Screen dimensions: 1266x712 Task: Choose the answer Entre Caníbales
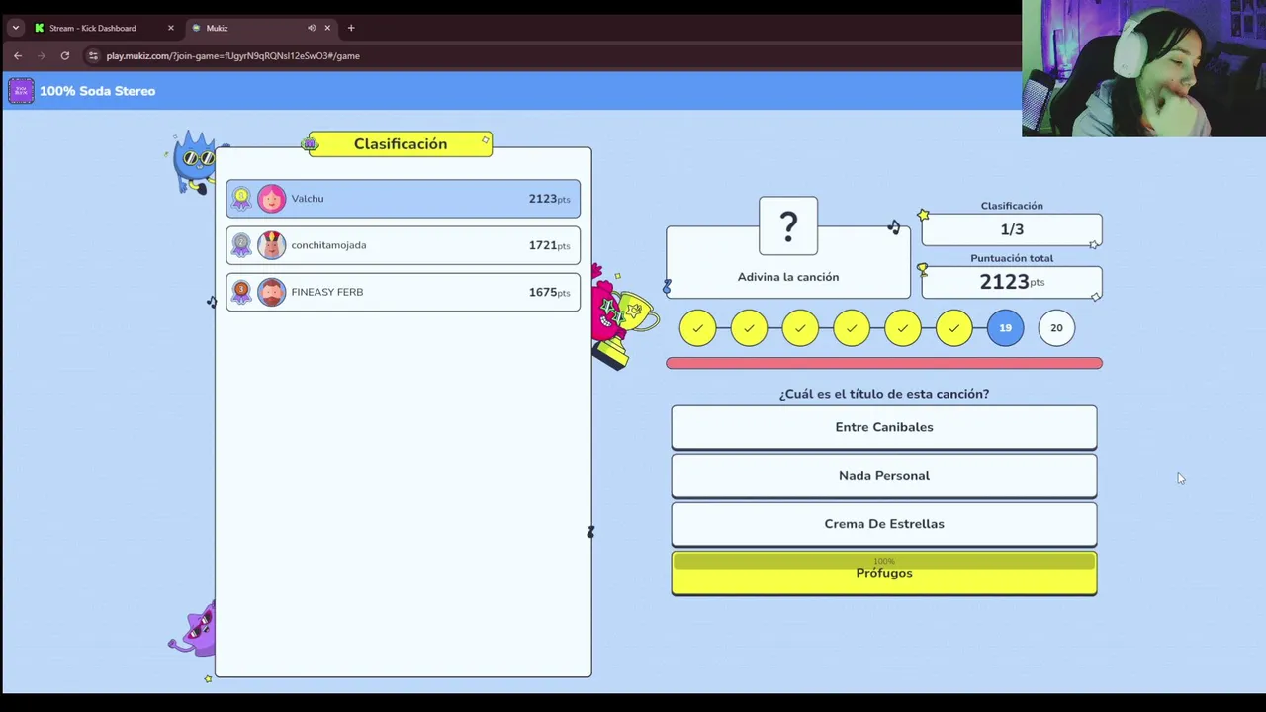(884, 427)
